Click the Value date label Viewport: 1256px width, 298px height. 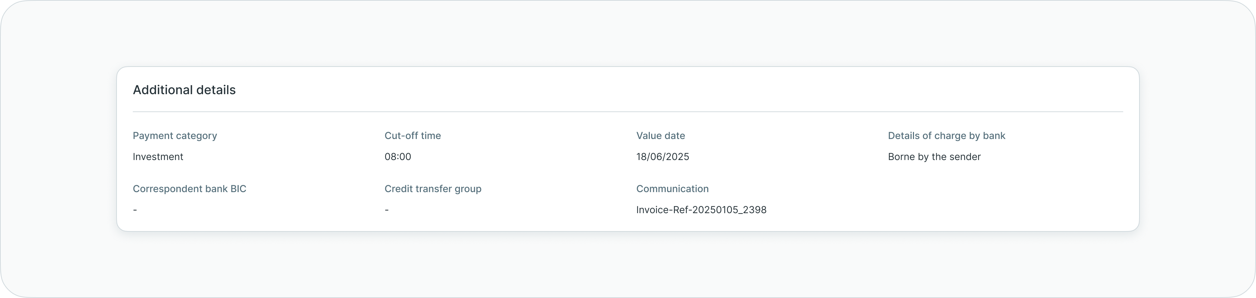(x=660, y=136)
